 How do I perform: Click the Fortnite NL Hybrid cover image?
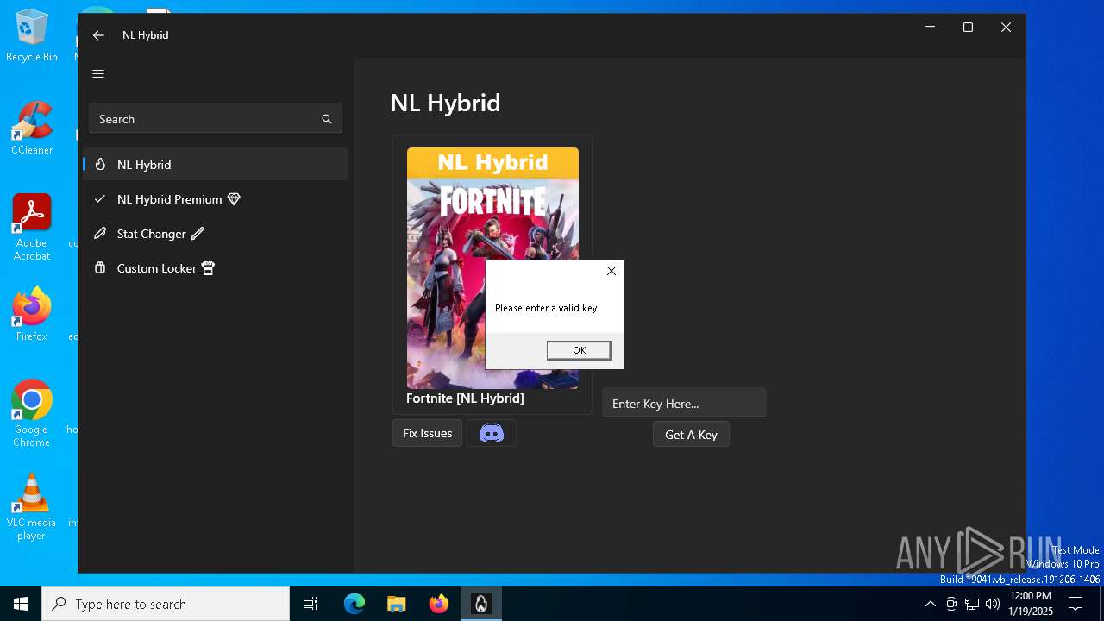point(492,268)
